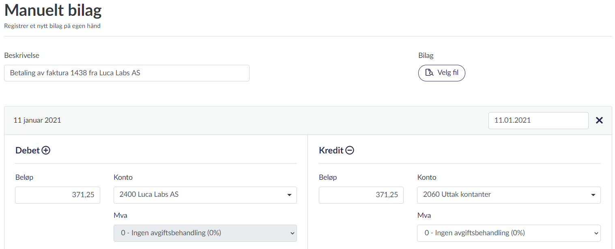The height and width of the screenshot is (249, 615).
Task: Remove the 11 januar 2021 entry with X
Action: coord(599,120)
